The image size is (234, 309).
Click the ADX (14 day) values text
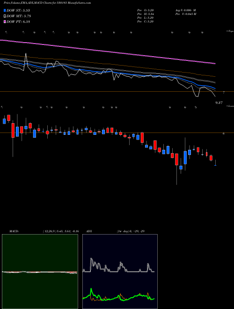(x=131, y=231)
